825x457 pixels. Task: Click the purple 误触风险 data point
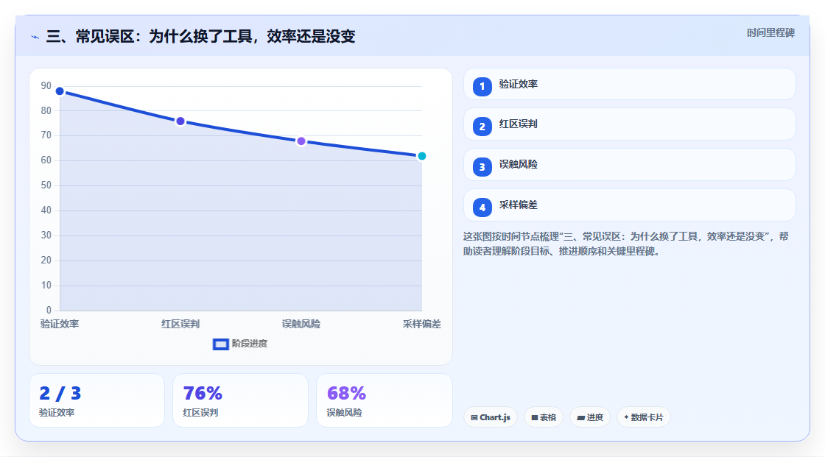(301, 141)
